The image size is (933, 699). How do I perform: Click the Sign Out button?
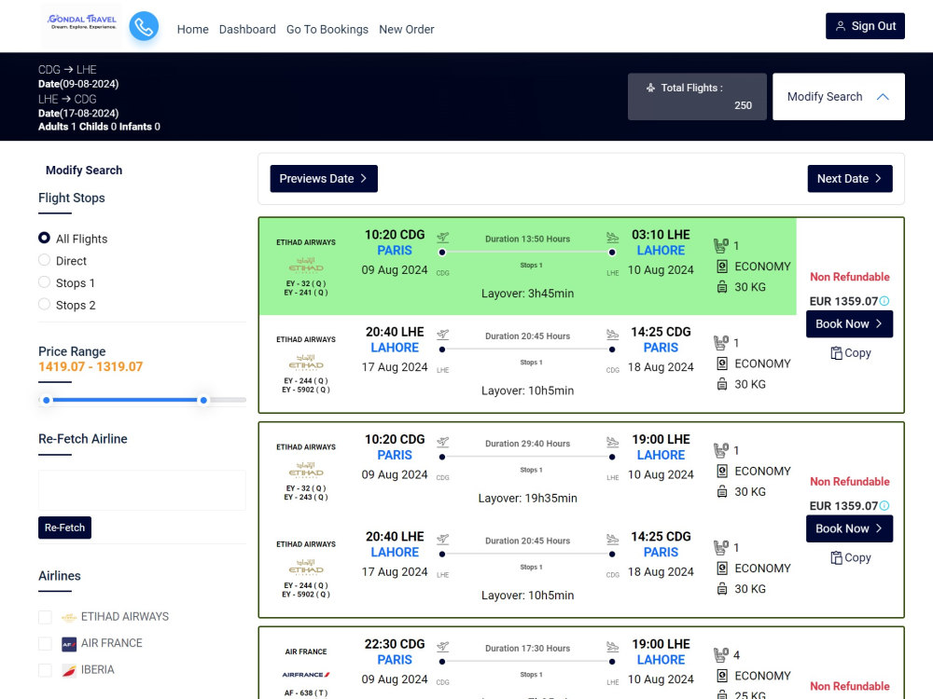tap(865, 26)
